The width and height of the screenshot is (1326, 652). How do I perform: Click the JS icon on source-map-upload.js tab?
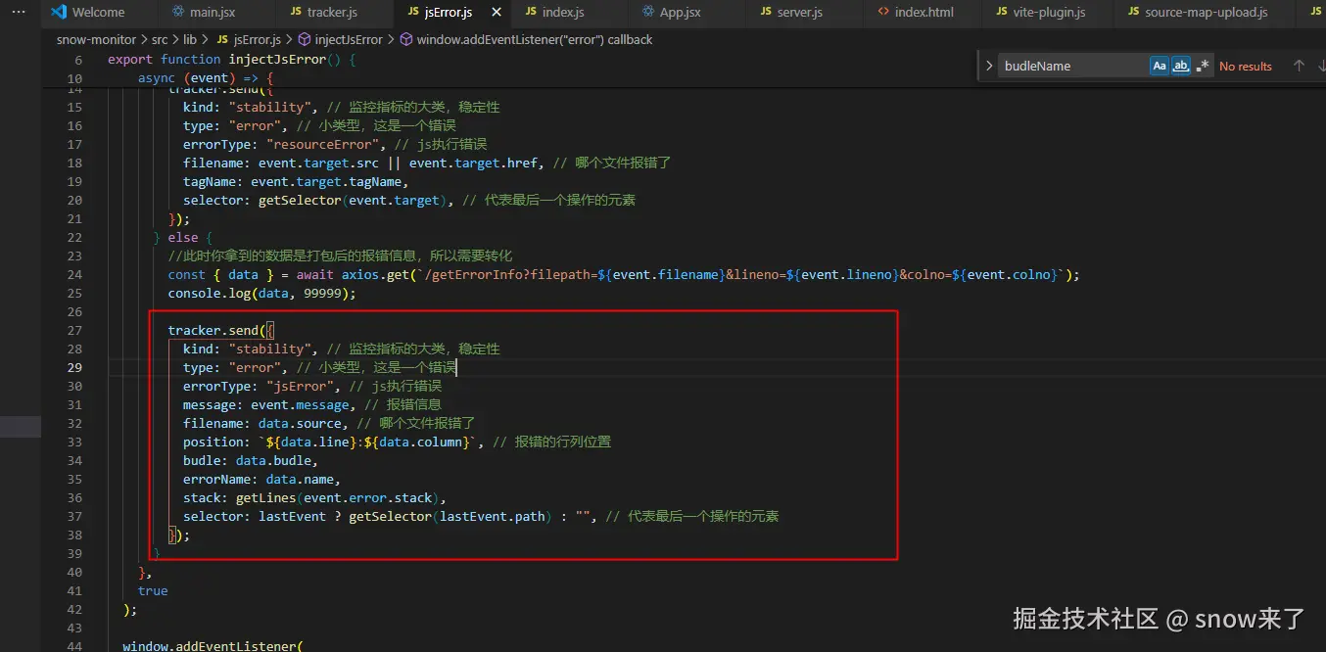[1133, 12]
